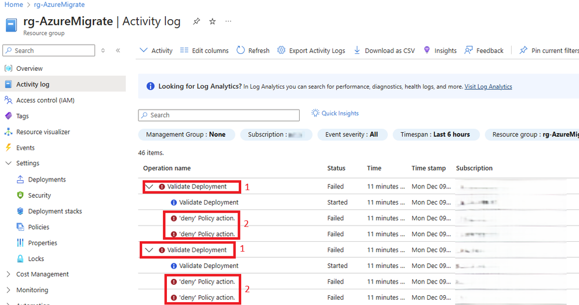This screenshot has height=305, width=579.
Task: Click the info icon in Log Analytics banner
Action: tap(150, 86)
